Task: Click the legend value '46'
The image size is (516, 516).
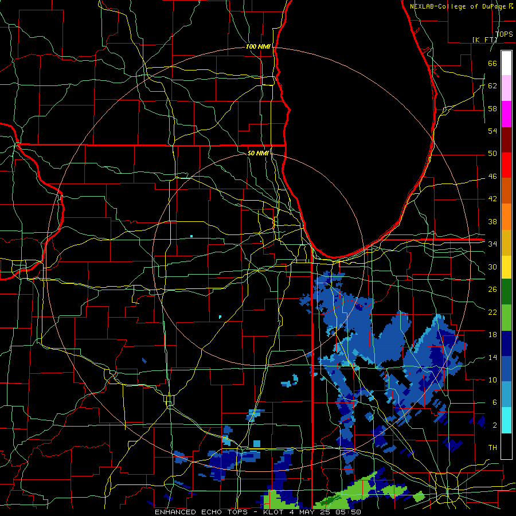Action: (492, 177)
